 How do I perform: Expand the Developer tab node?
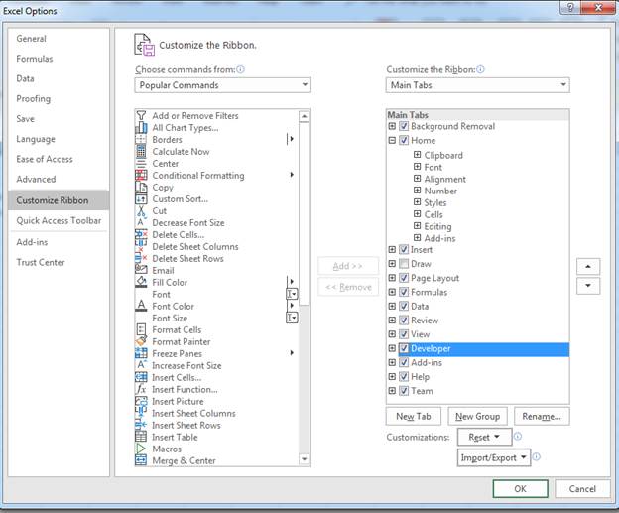click(x=392, y=348)
